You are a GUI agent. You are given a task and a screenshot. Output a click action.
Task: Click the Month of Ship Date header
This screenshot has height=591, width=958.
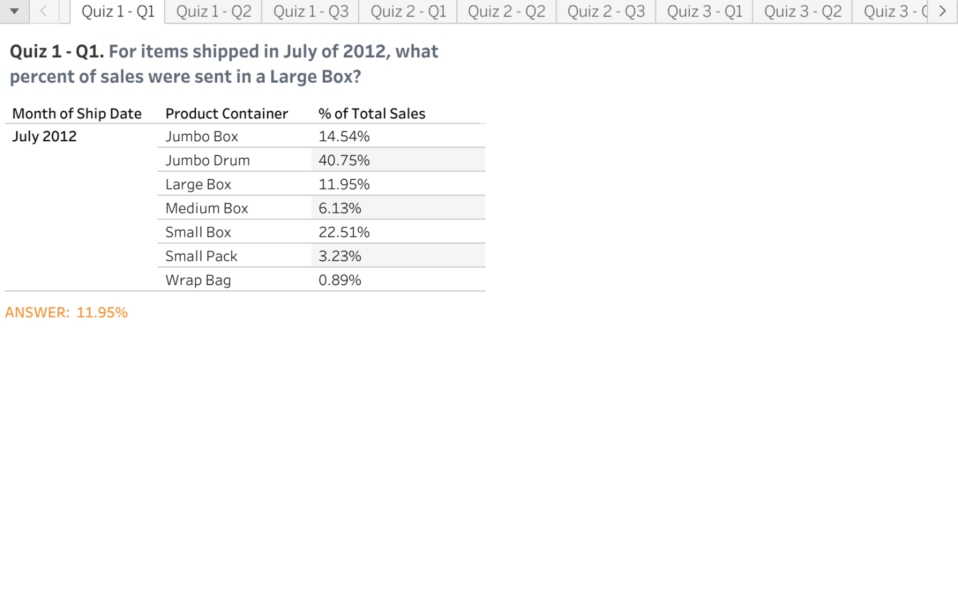(77, 113)
